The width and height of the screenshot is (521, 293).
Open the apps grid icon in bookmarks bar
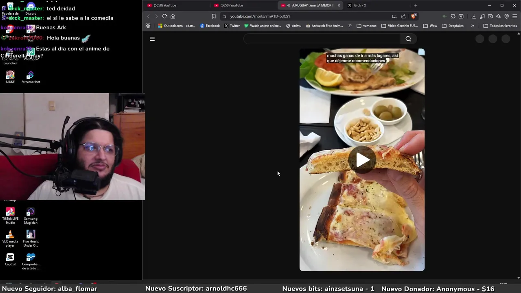click(x=148, y=26)
